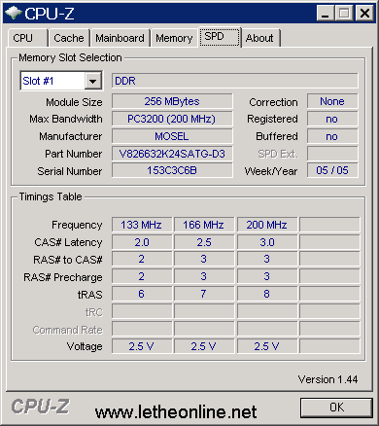The height and width of the screenshot is (426, 379).
Task: Click the 256 MBytes module size value
Action: [172, 101]
